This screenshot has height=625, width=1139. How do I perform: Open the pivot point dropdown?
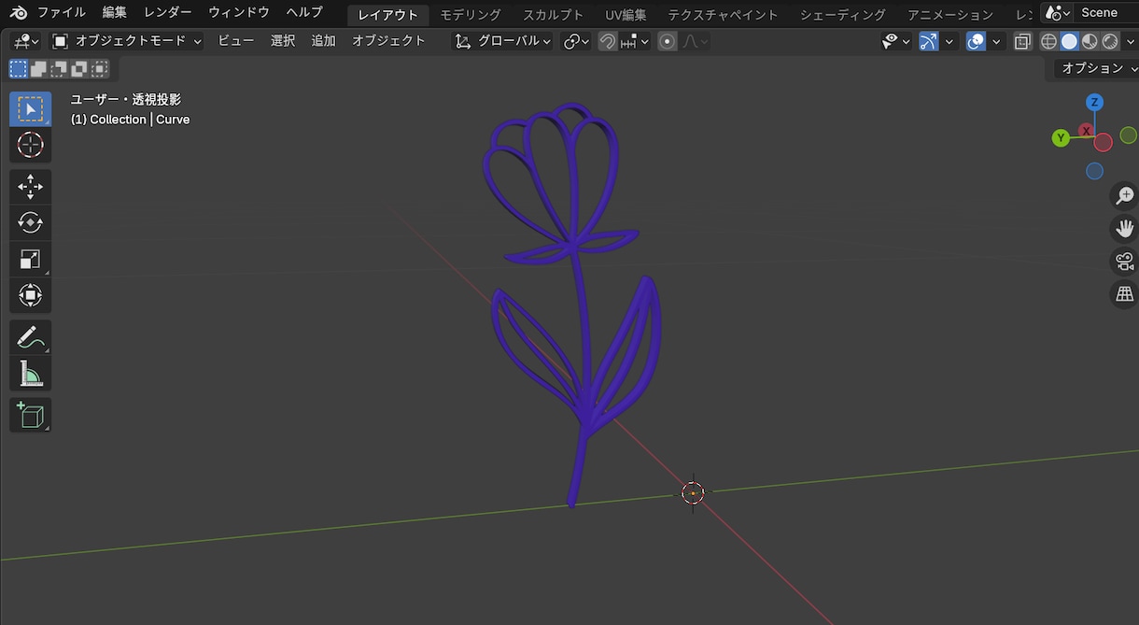point(576,41)
